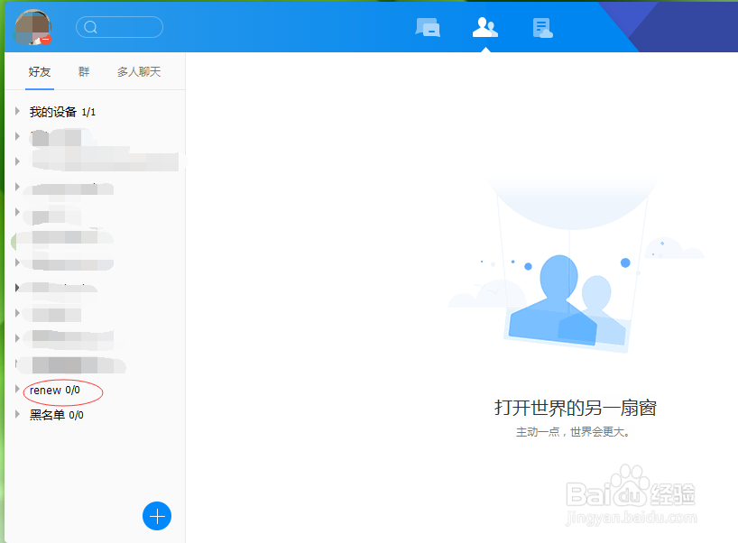Click the blue plus button to add friends
Viewport: 738px width, 543px height.
point(157,516)
